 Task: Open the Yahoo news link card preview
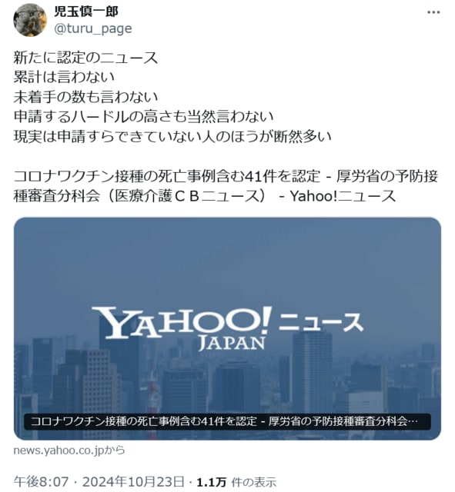[x=227, y=328]
